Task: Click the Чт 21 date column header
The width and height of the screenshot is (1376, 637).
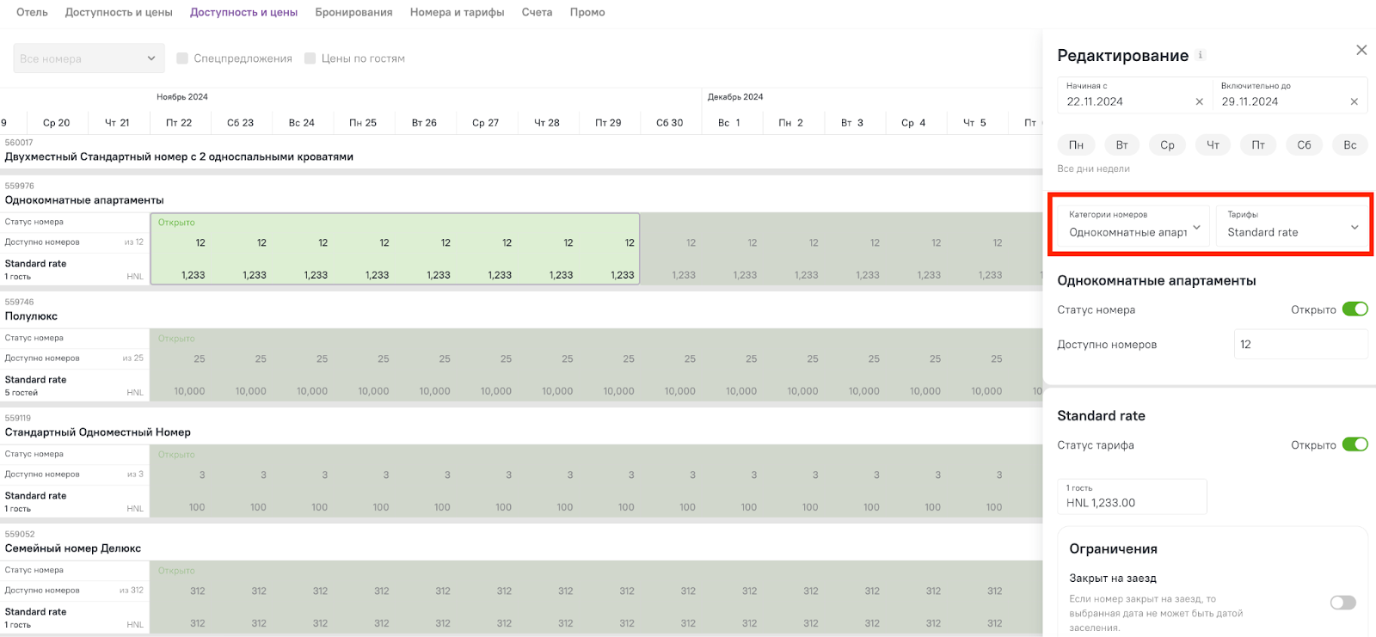Action: click(x=117, y=123)
